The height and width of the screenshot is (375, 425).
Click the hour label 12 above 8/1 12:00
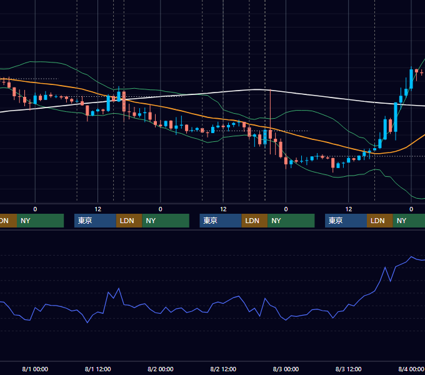pos(98,209)
